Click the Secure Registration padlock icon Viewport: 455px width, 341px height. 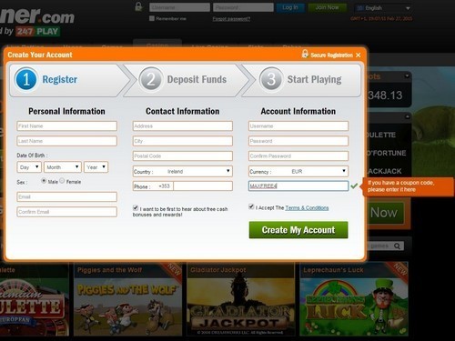(305, 54)
